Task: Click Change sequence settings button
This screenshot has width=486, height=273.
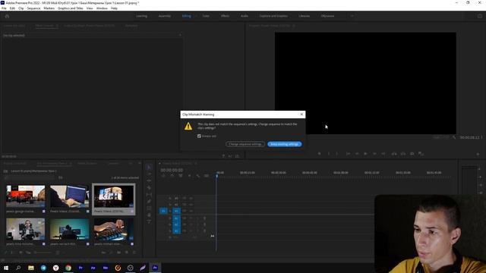Action: click(245, 144)
